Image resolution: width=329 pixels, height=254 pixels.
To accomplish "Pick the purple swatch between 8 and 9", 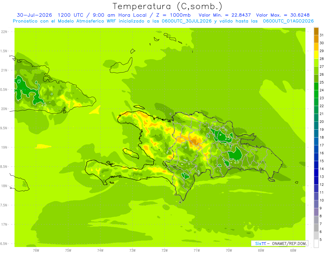I will pyautogui.click(x=316, y=212).
